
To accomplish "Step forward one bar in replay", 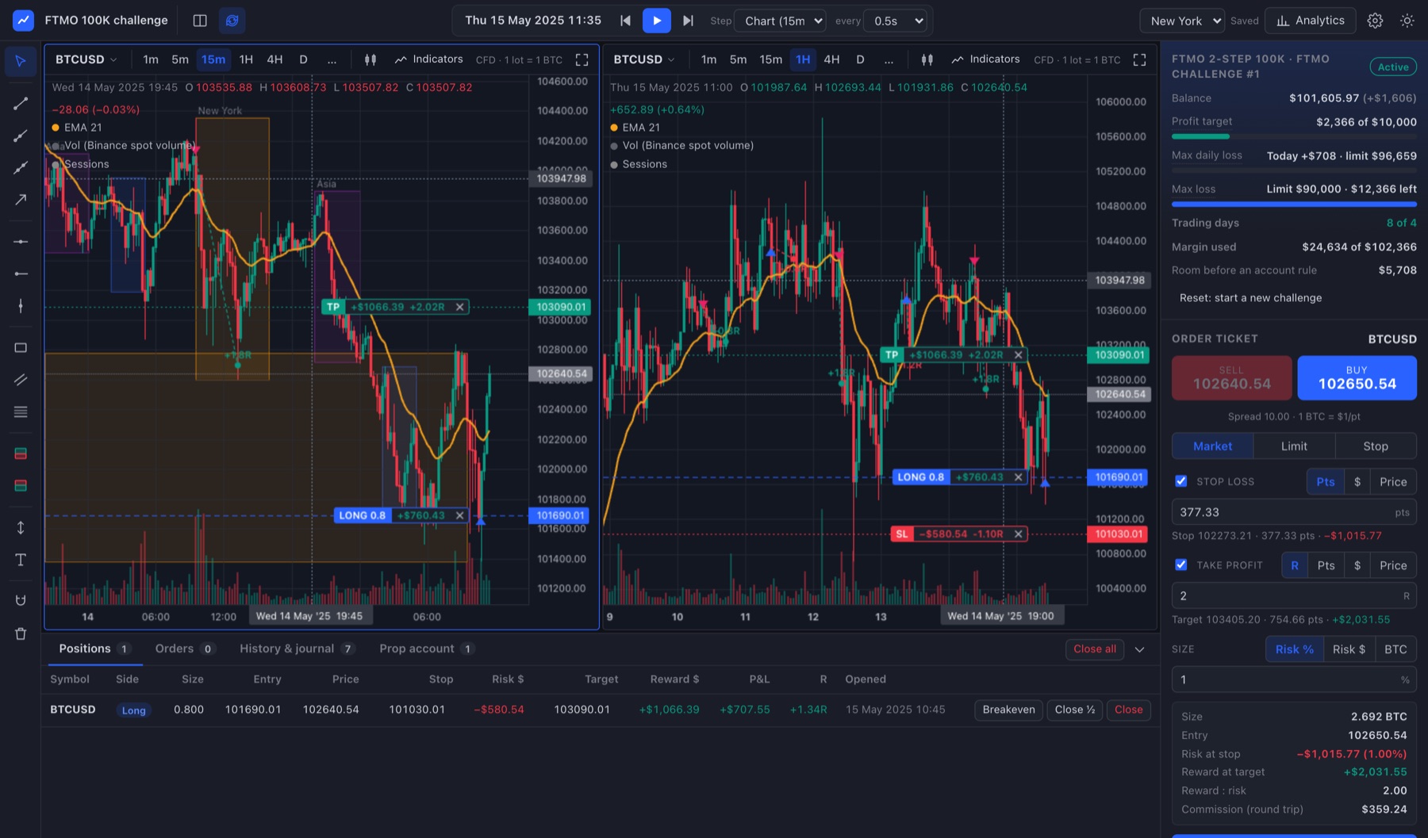I will tap(688, 21).
